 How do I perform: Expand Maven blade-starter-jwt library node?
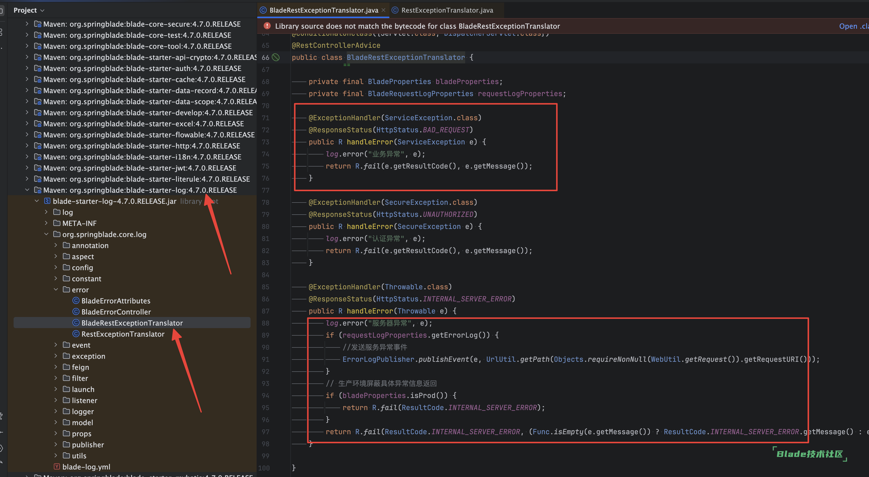pyautogui.click(x=27, y=168)
